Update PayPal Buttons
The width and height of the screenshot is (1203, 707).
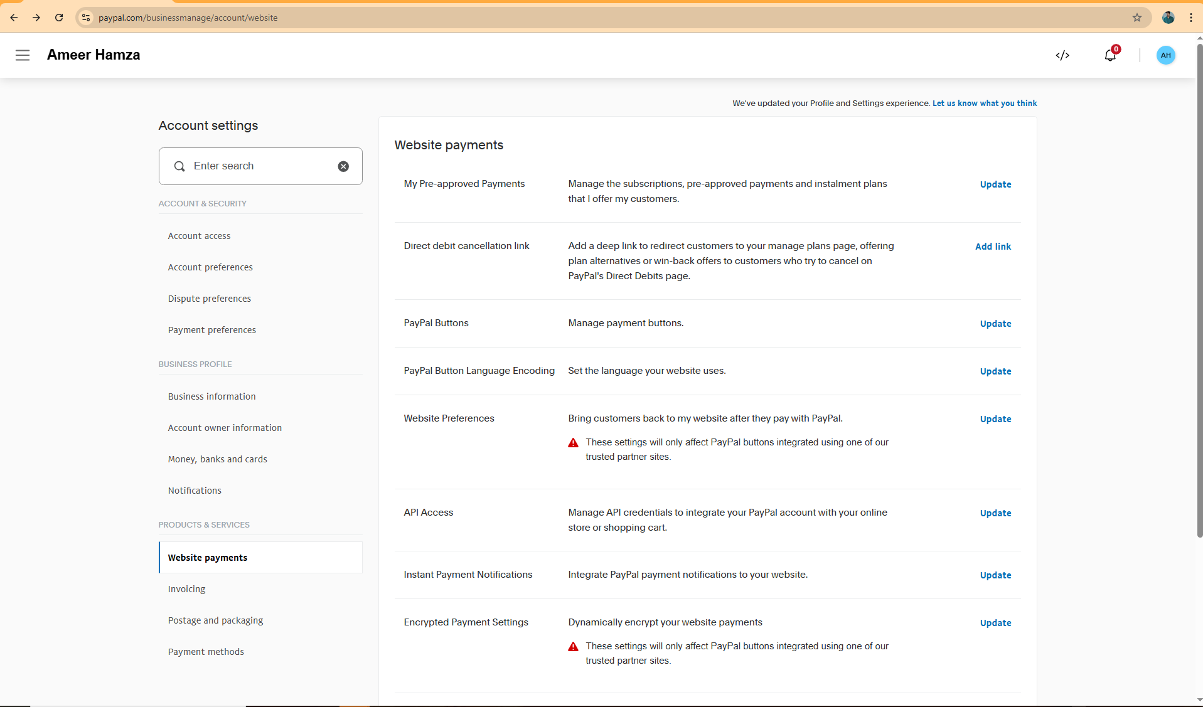pos(995,324)
